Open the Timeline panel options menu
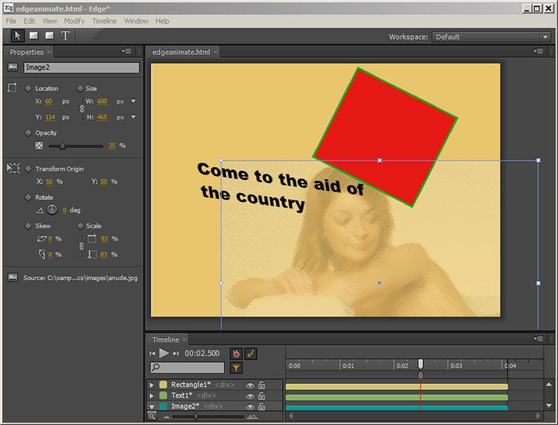Viewport: 558px width, 425px height. pos(539,339)
